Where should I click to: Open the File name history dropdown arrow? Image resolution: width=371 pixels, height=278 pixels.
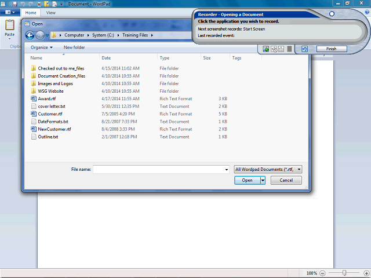click(x=227, y=170)
